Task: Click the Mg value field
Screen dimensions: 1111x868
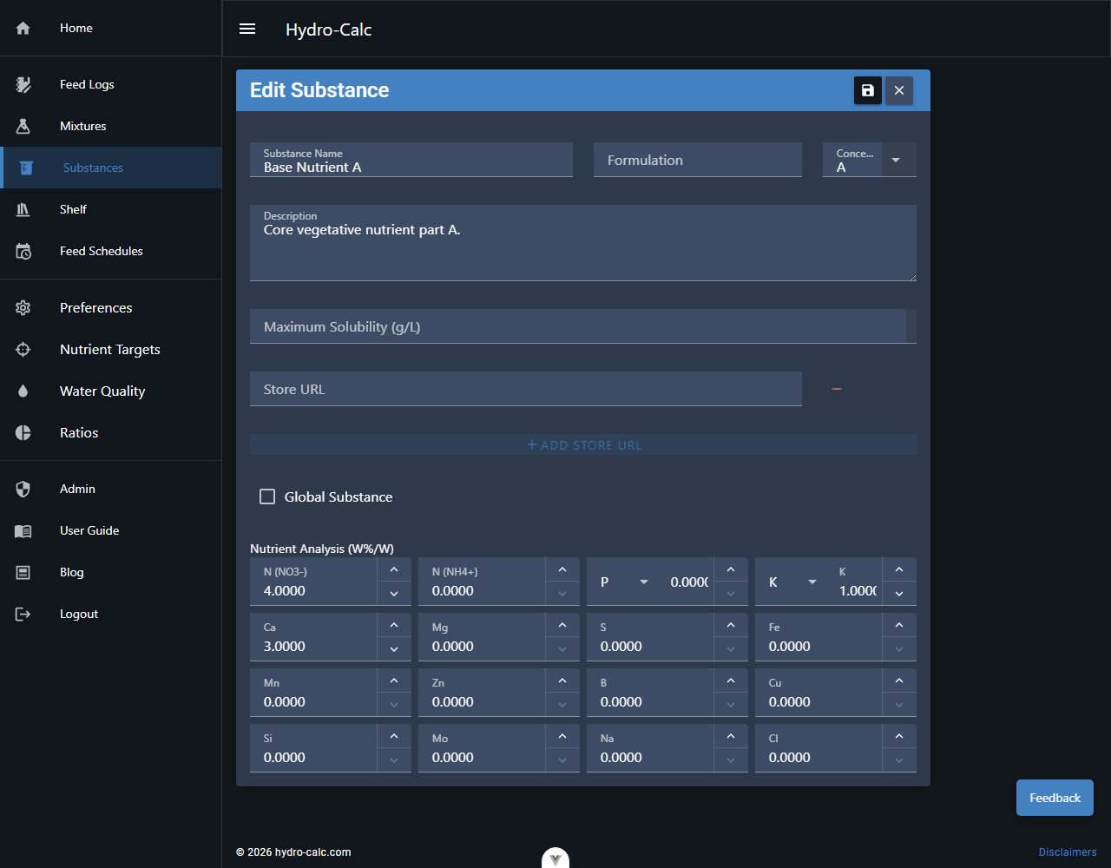Action: pyautogui.click(x=482, y=637)
